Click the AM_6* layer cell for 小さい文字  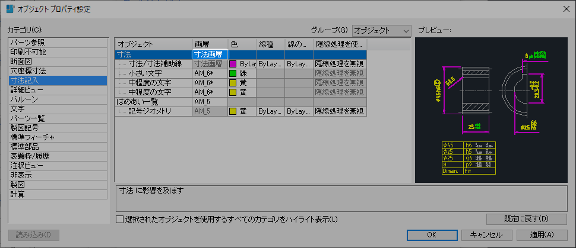pyautogui.click(x=210, y=73)
